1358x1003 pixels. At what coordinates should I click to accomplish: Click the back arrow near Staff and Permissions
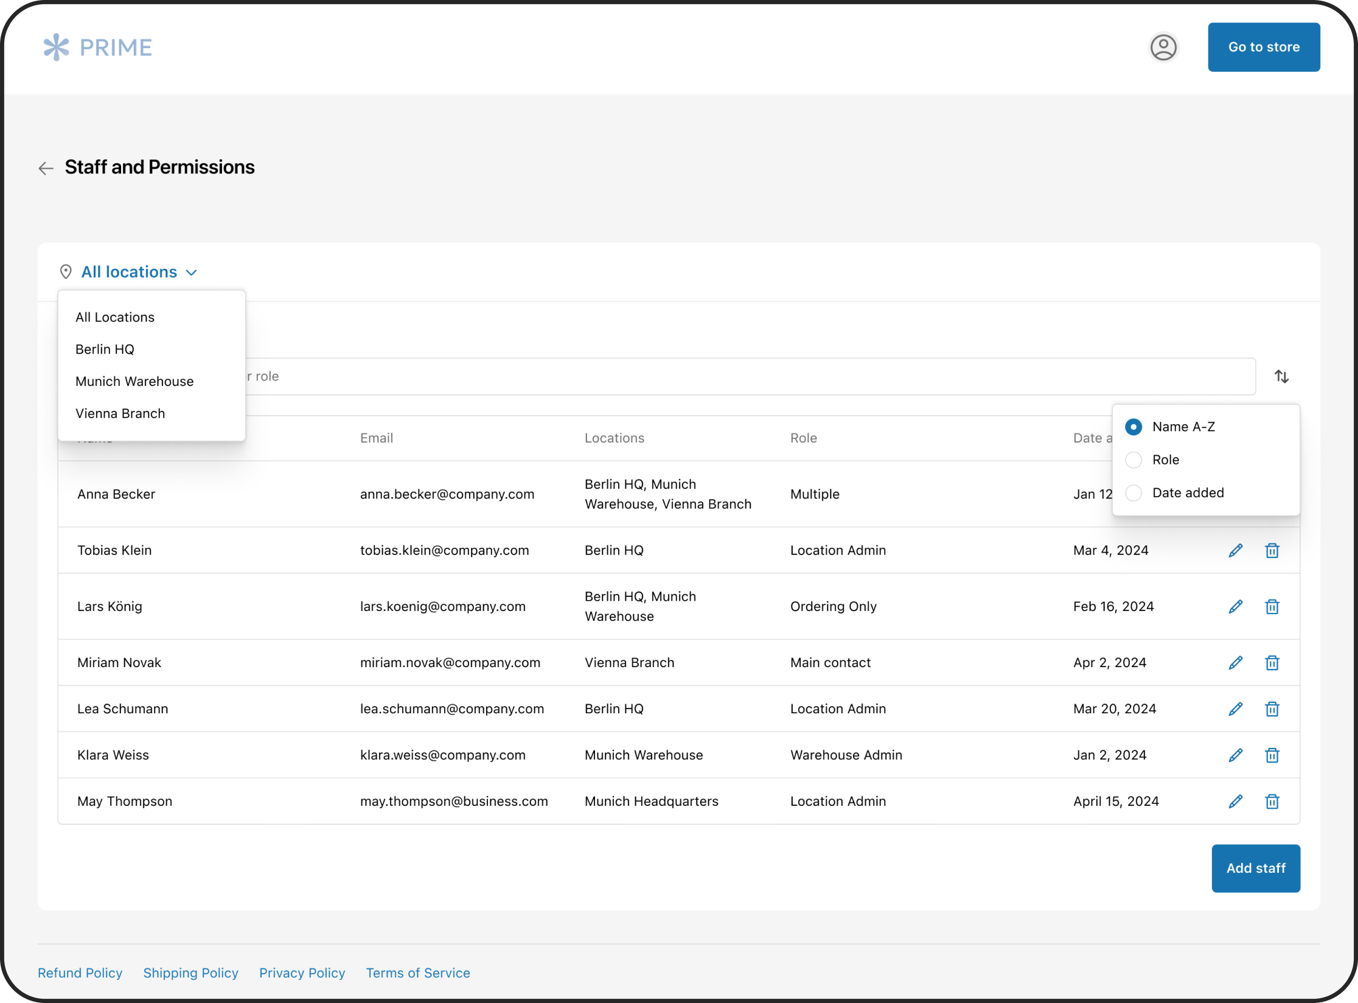(46, 168)
